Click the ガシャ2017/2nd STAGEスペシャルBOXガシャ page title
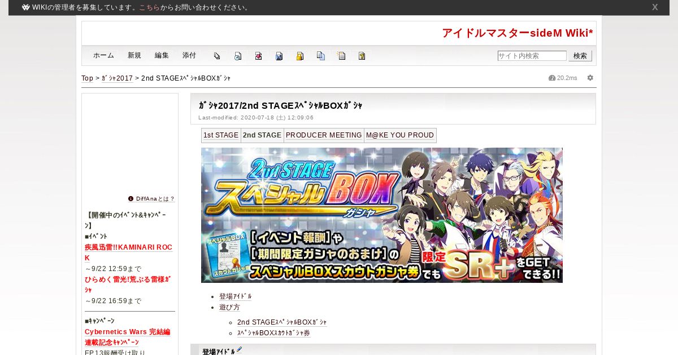This screenshot has height=355, width=678. [280, 105]
